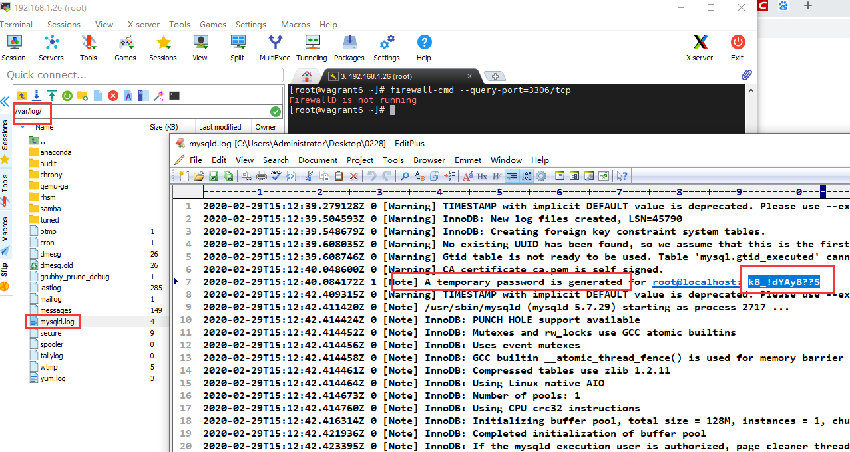
Task: Open the Sessions star toolbar icon
Action: coord(163,48)
